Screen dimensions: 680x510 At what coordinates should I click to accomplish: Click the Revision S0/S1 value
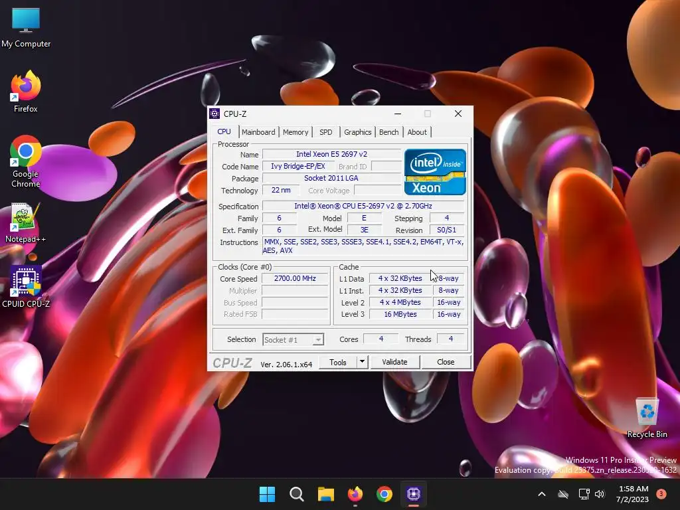(x=447, y=230)
